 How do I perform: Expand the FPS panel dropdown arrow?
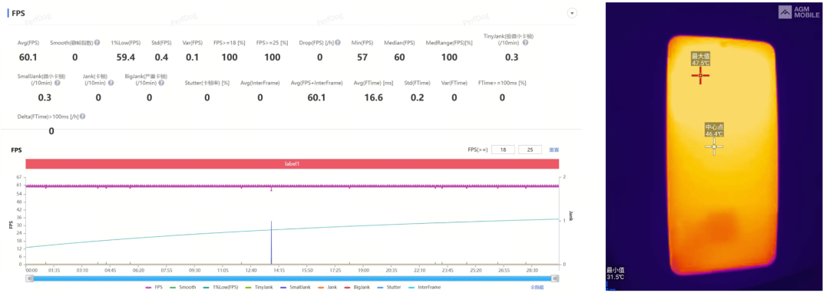572,13
